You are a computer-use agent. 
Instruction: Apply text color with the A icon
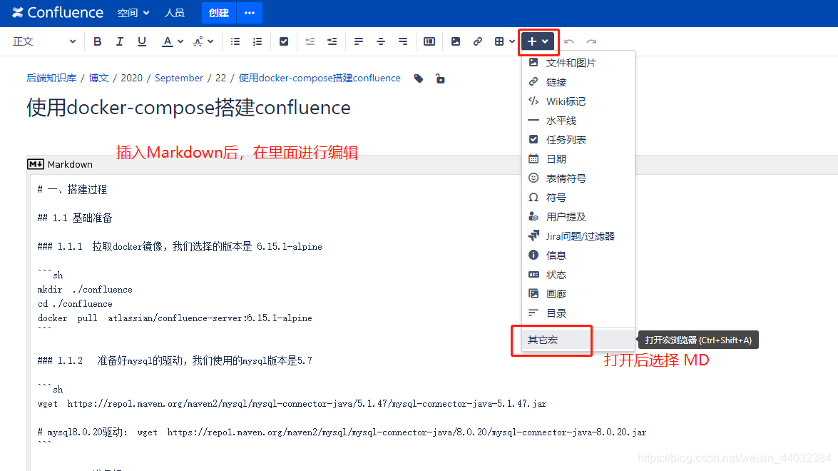click(x=168, y=41)
